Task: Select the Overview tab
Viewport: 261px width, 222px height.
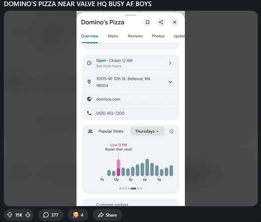Action: click(x=90, y=36)
